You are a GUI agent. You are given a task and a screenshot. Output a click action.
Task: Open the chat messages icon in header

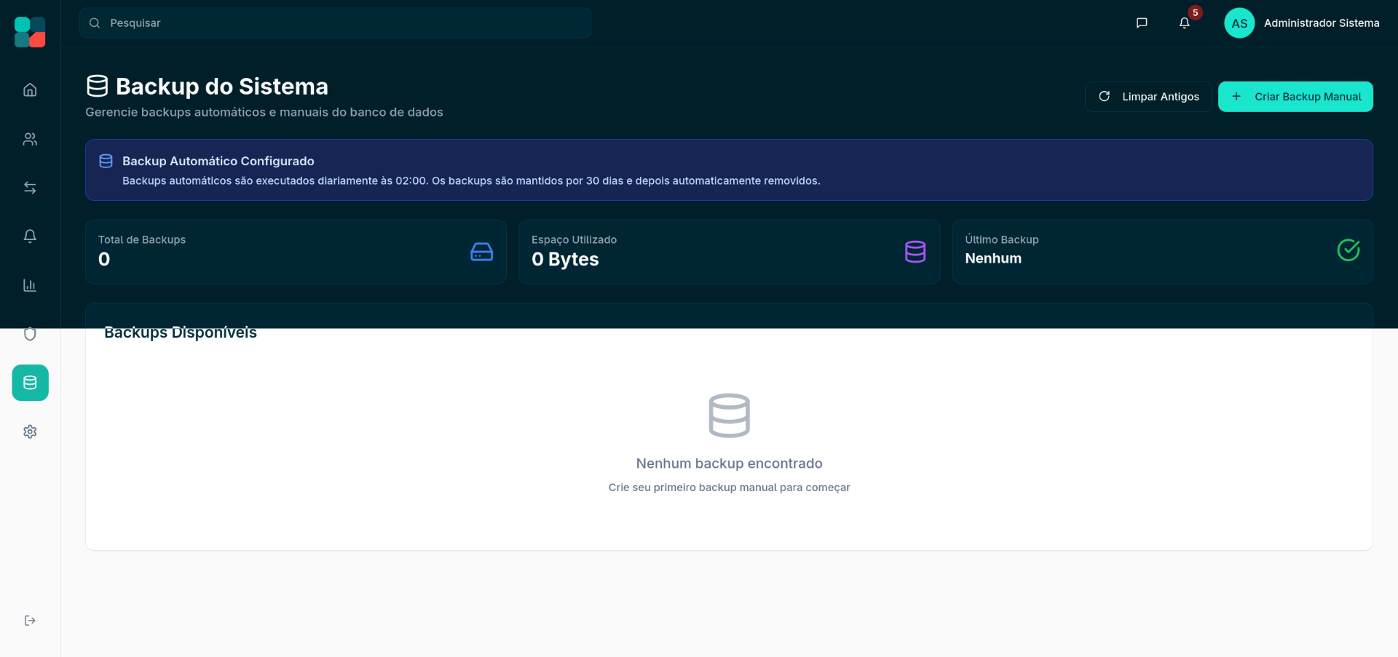1142,23
